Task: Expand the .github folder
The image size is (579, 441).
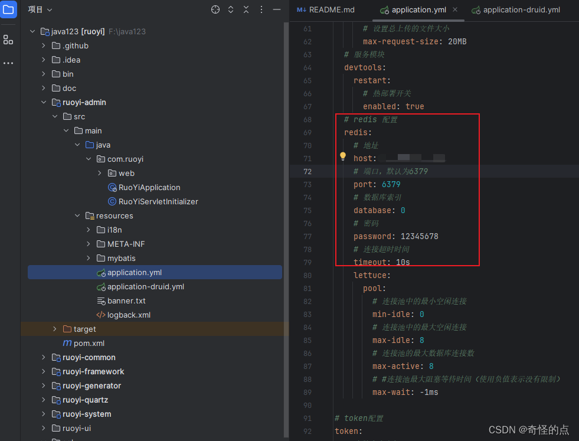Action: tap(44, 46)
